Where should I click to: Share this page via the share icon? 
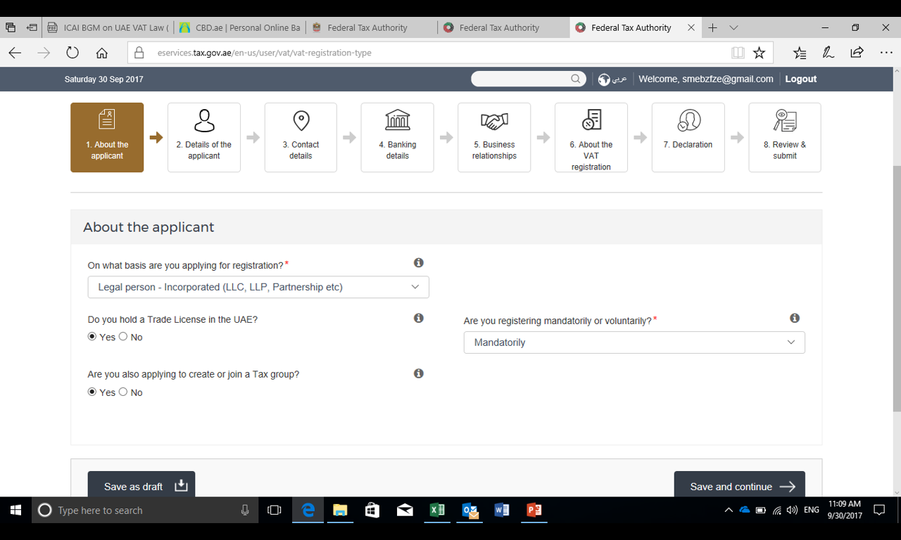(x=857, y=53)
